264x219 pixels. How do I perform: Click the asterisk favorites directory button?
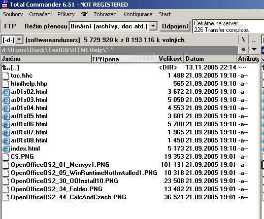coord(243,50)
